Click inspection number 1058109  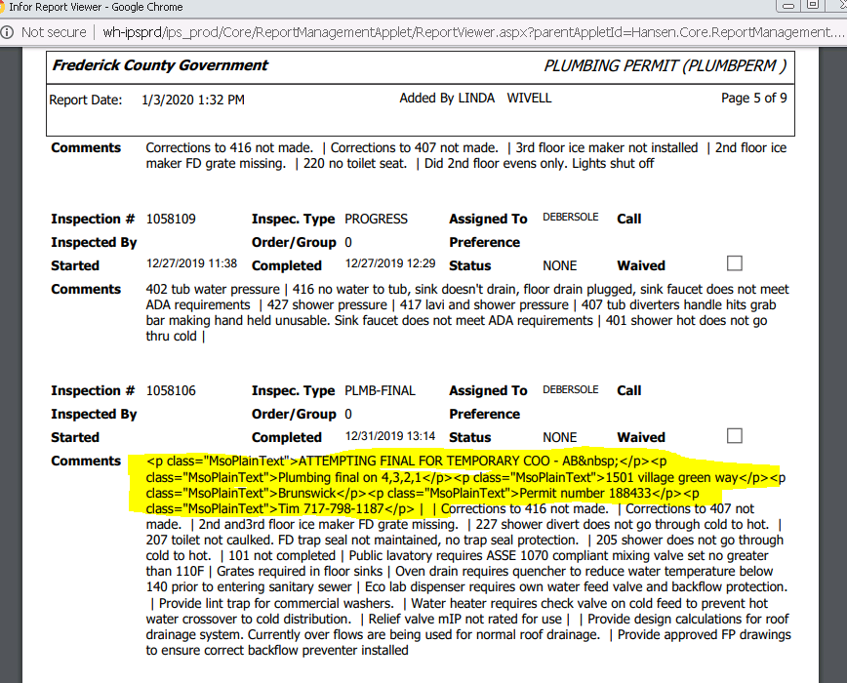(x=171, y=220)
